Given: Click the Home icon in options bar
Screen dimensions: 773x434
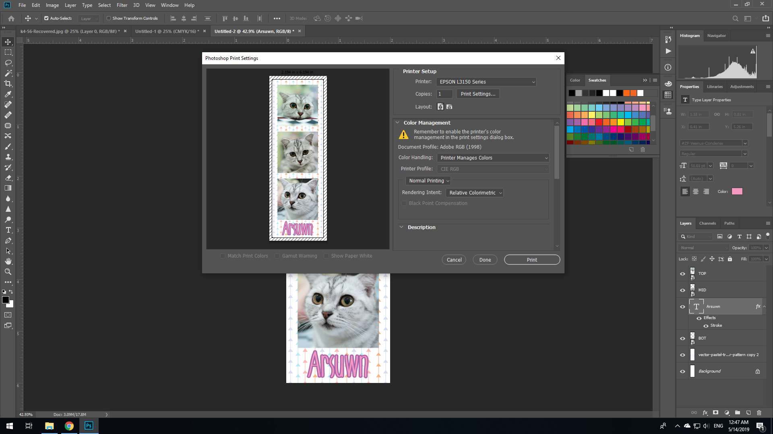Looking at the screenshot, I should point(11,18).
